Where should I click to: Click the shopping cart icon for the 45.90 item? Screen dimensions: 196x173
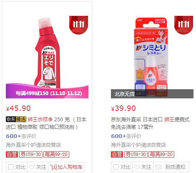click(x=53, y=167)
